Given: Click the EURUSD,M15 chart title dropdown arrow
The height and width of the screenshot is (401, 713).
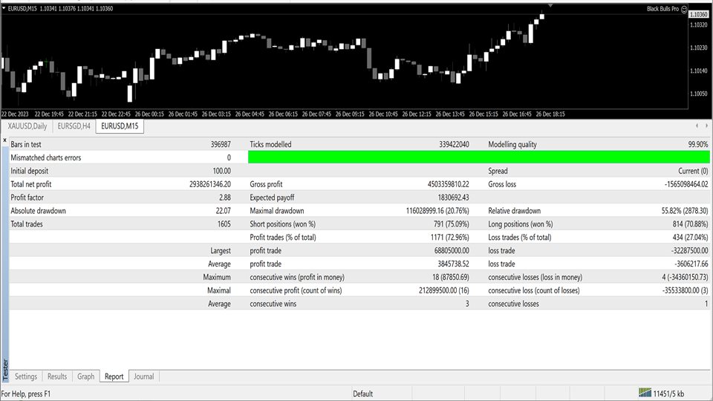Looking at the screenshot, I should [x=4, y=9].
